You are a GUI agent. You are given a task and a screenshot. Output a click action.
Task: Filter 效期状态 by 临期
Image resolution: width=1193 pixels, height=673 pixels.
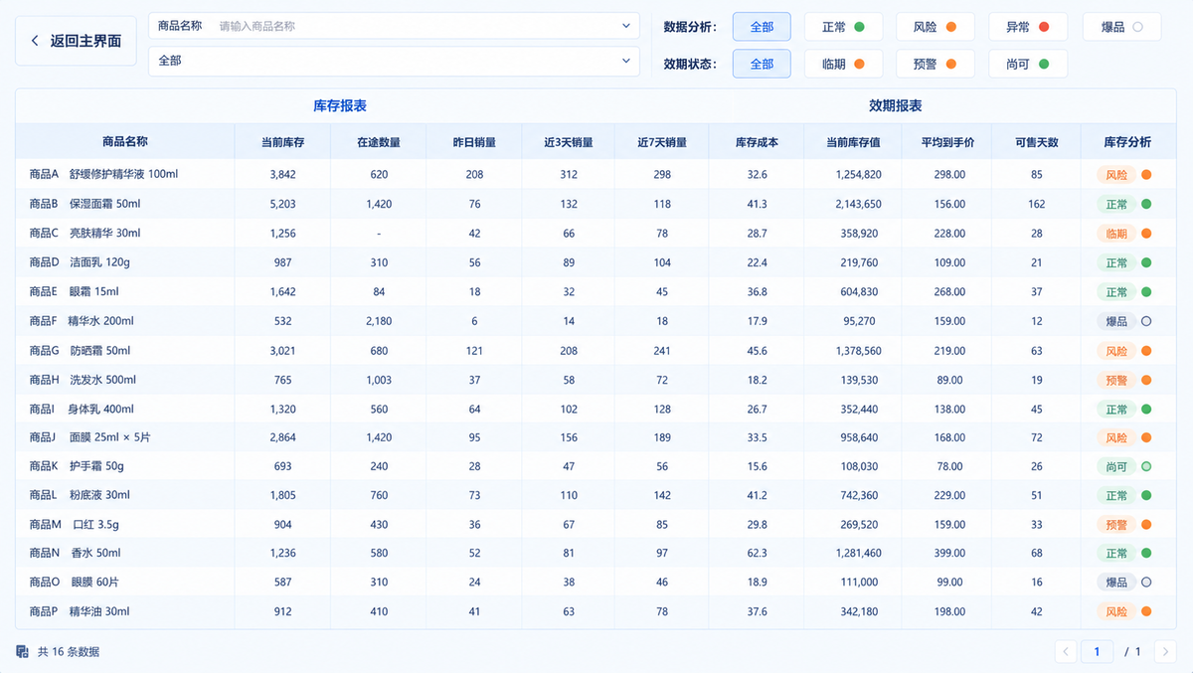842,64
